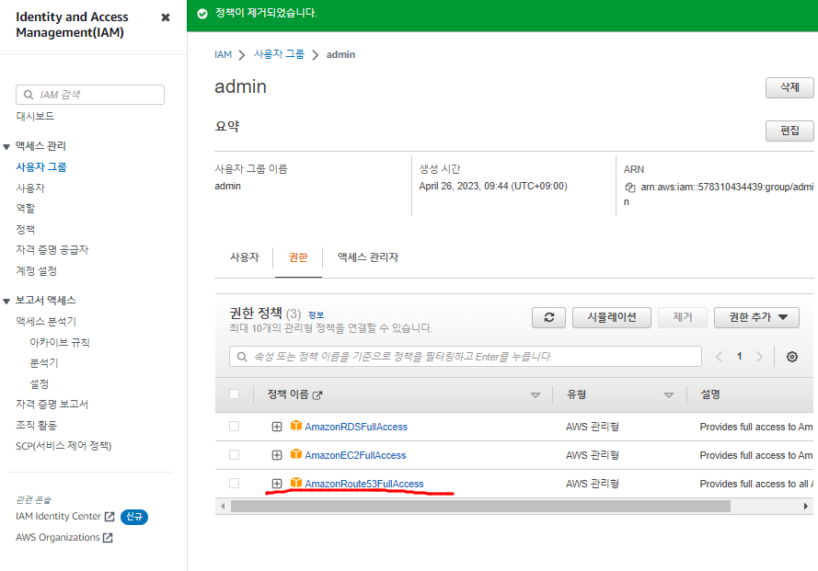Collapse the 보고서 액세스 section
This screenshot has width=818, height=571.
[6, 302]
